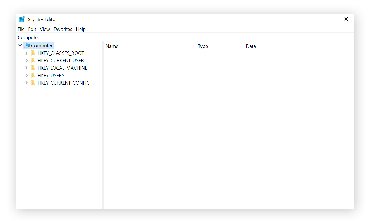Image resolution: width=370 pixels, height=222 pixels.
Task: Click the HKEY_CLASSES_ROOT folder icon
Action: tap(32, 53)
